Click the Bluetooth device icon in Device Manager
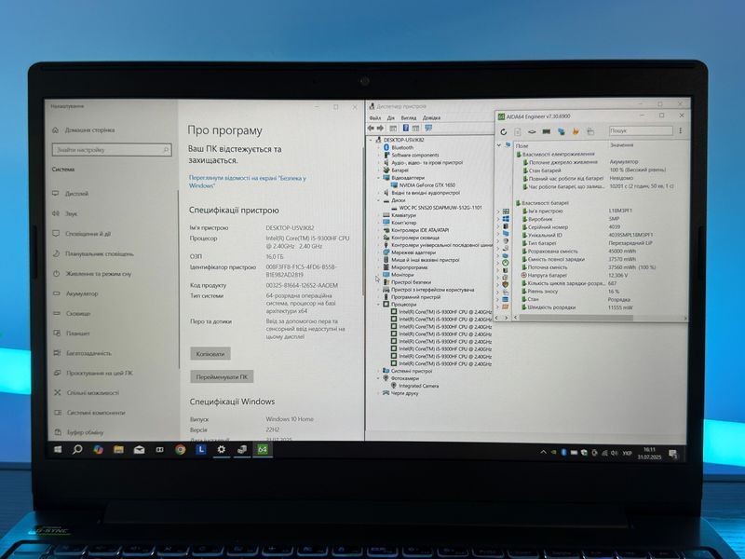 386,147
